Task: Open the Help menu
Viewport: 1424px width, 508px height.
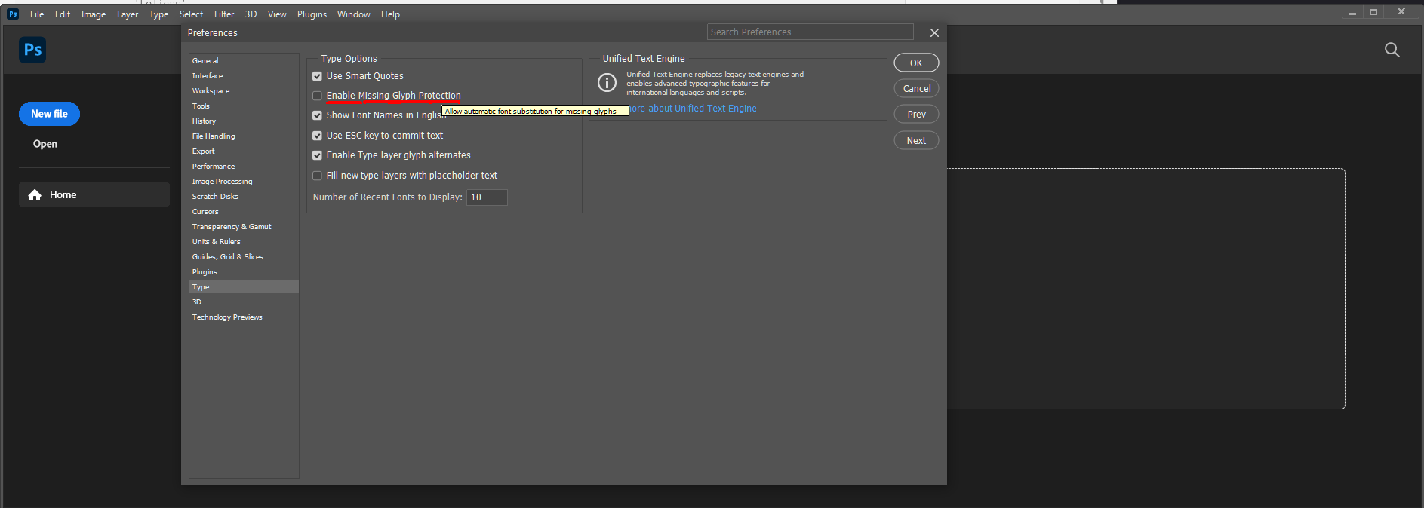Action: [x=390, y=14]
